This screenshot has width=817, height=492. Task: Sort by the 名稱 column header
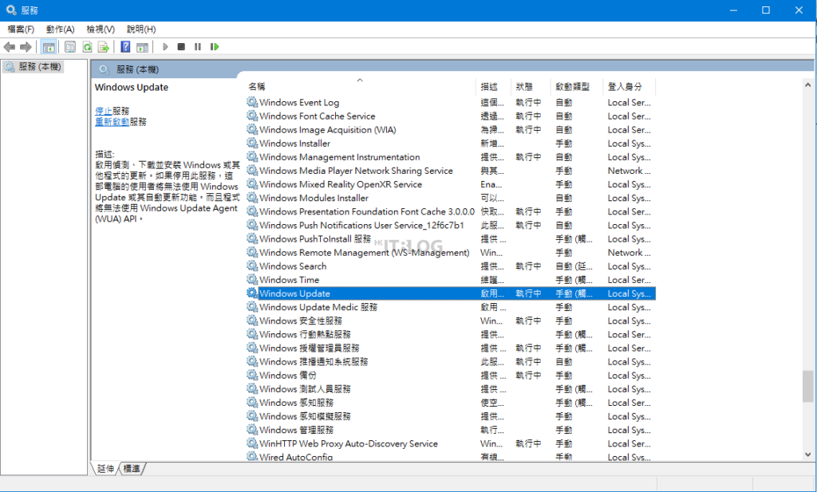coord(361,86)
